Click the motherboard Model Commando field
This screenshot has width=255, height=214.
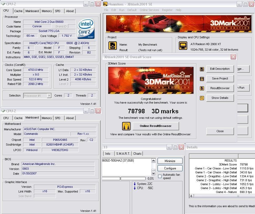(46, 134)
